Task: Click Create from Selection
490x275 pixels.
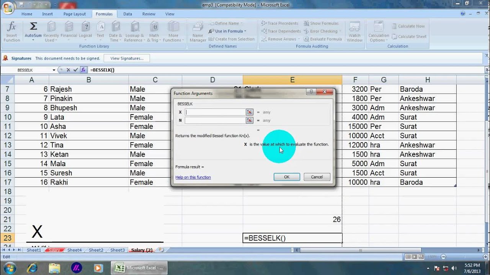Action: pos(232,39)
